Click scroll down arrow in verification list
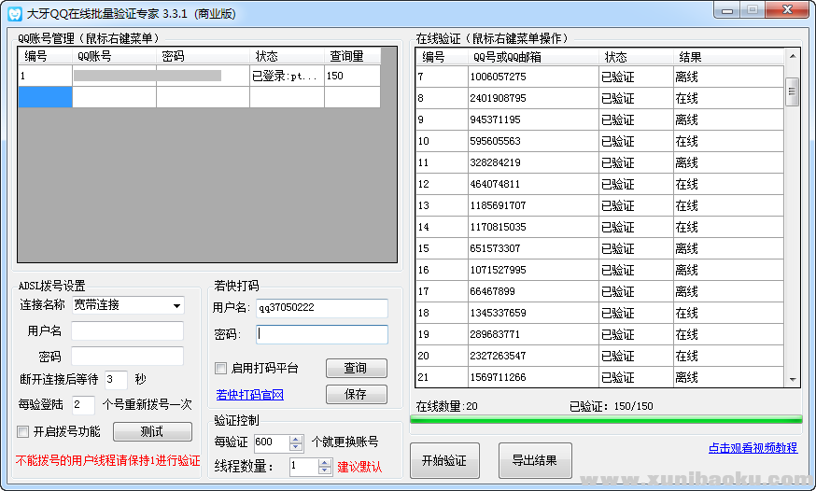Viewport: 816px width, 491px height. point(793,379)
